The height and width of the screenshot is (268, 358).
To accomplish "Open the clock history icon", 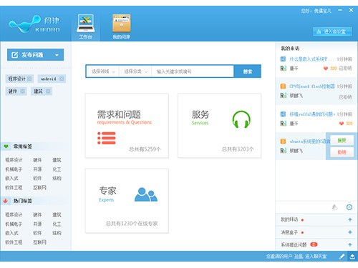I will [x=349, y=207].
